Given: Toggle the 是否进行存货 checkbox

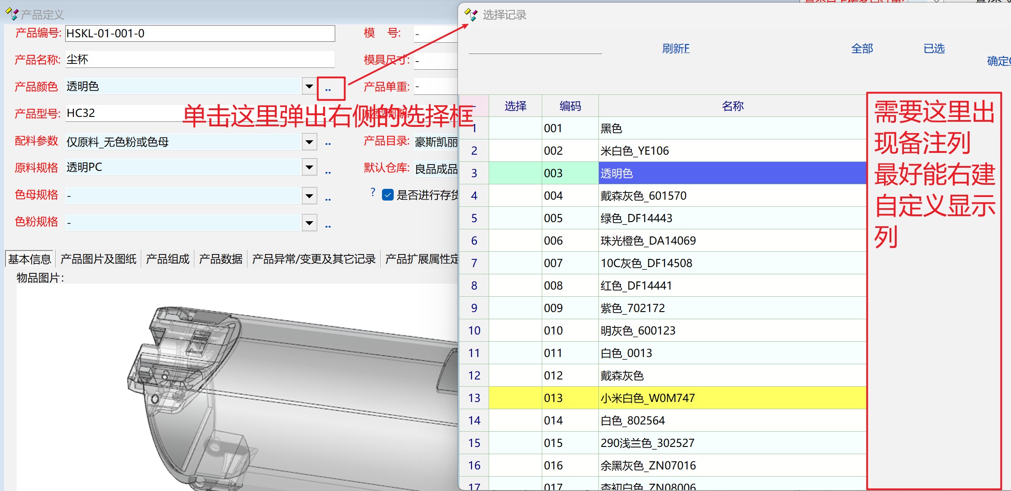Looking at the screenshot, I should tap(387, 195).
